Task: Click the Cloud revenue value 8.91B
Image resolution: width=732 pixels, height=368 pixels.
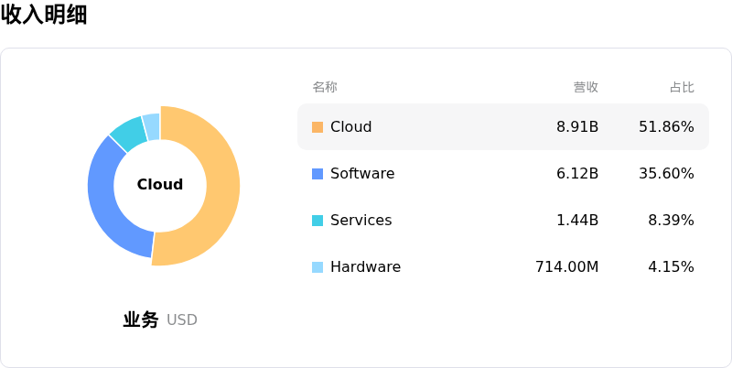Action: [x=577, y=127]
